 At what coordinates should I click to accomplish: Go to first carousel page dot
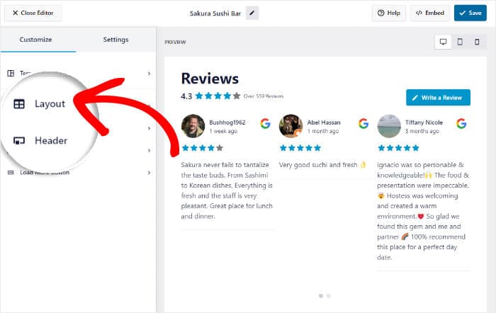click(x=321, y=296)
